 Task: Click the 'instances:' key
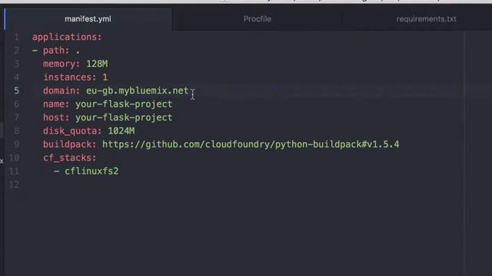pos(70,77)
